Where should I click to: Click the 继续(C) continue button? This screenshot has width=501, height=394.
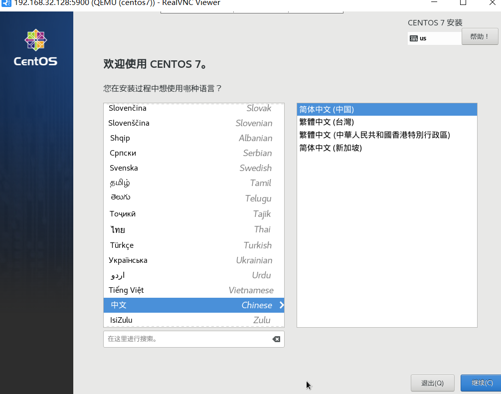point(481,383)
